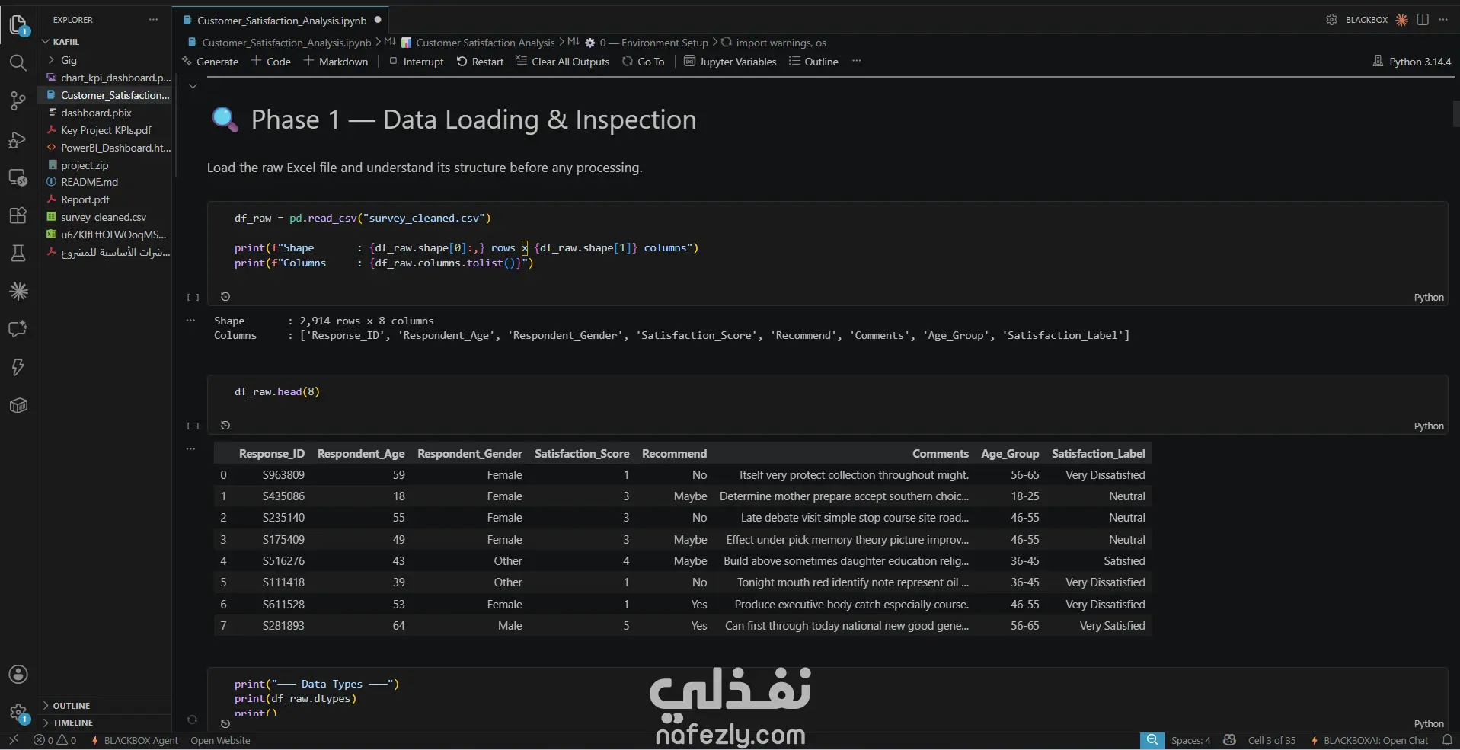Collapse the Phase 1 markdown section chevron
Image resolution: width=1460 pixels, height=750 pixels.
193,86
